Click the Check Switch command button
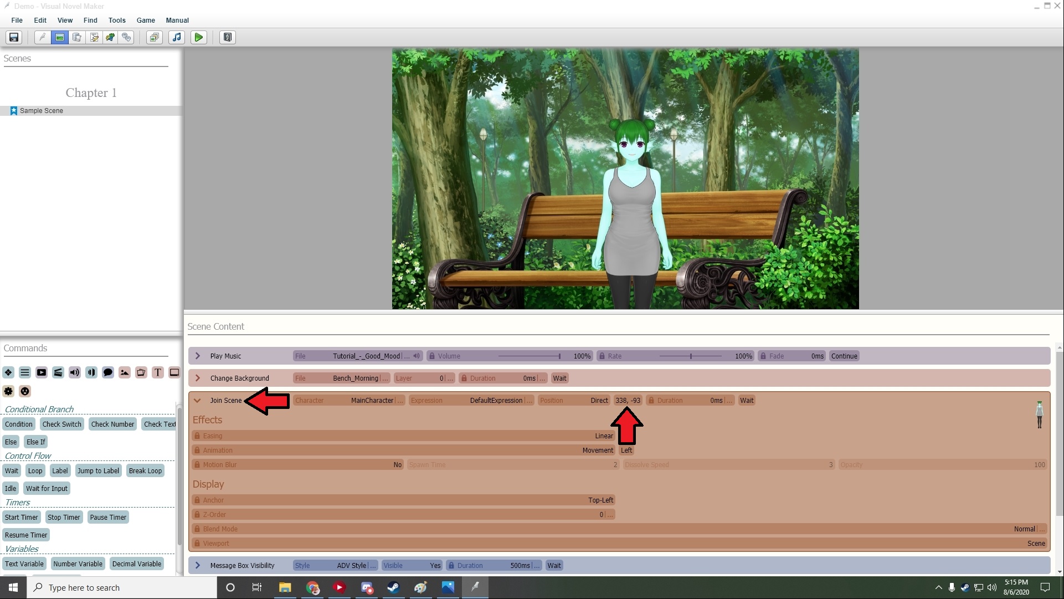1064x599 pixels. click(61, 424)
